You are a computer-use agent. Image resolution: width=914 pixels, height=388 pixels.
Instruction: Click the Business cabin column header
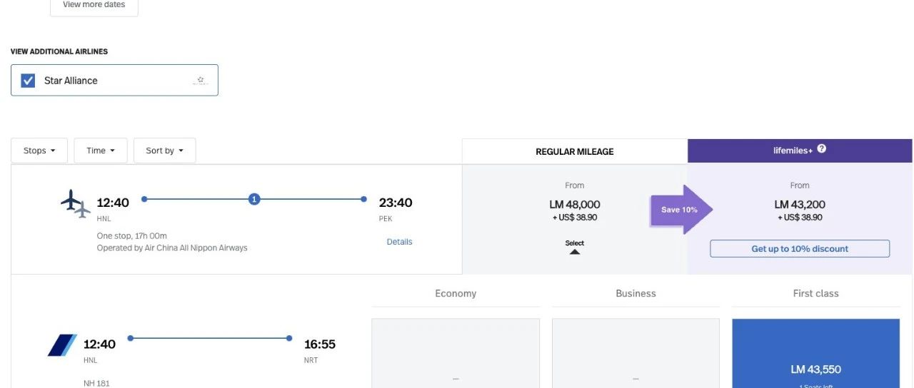[x=636, y=293]
